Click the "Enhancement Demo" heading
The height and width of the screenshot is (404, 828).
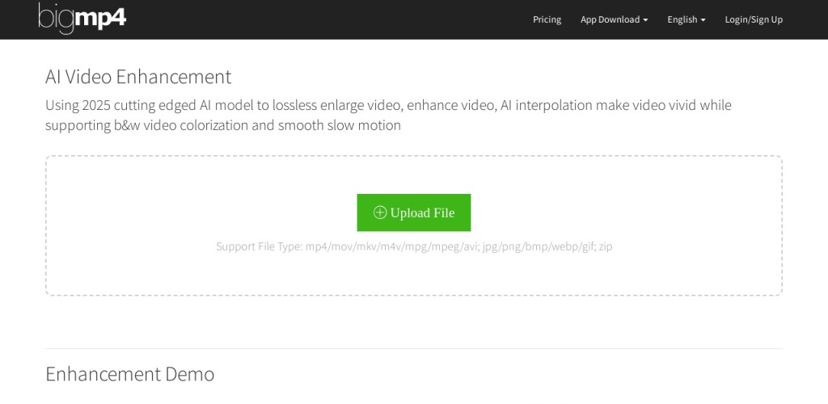(x=129, y=374)
